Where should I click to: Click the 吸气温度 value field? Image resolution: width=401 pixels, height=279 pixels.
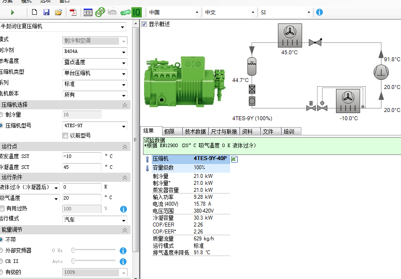coord(82,197)
